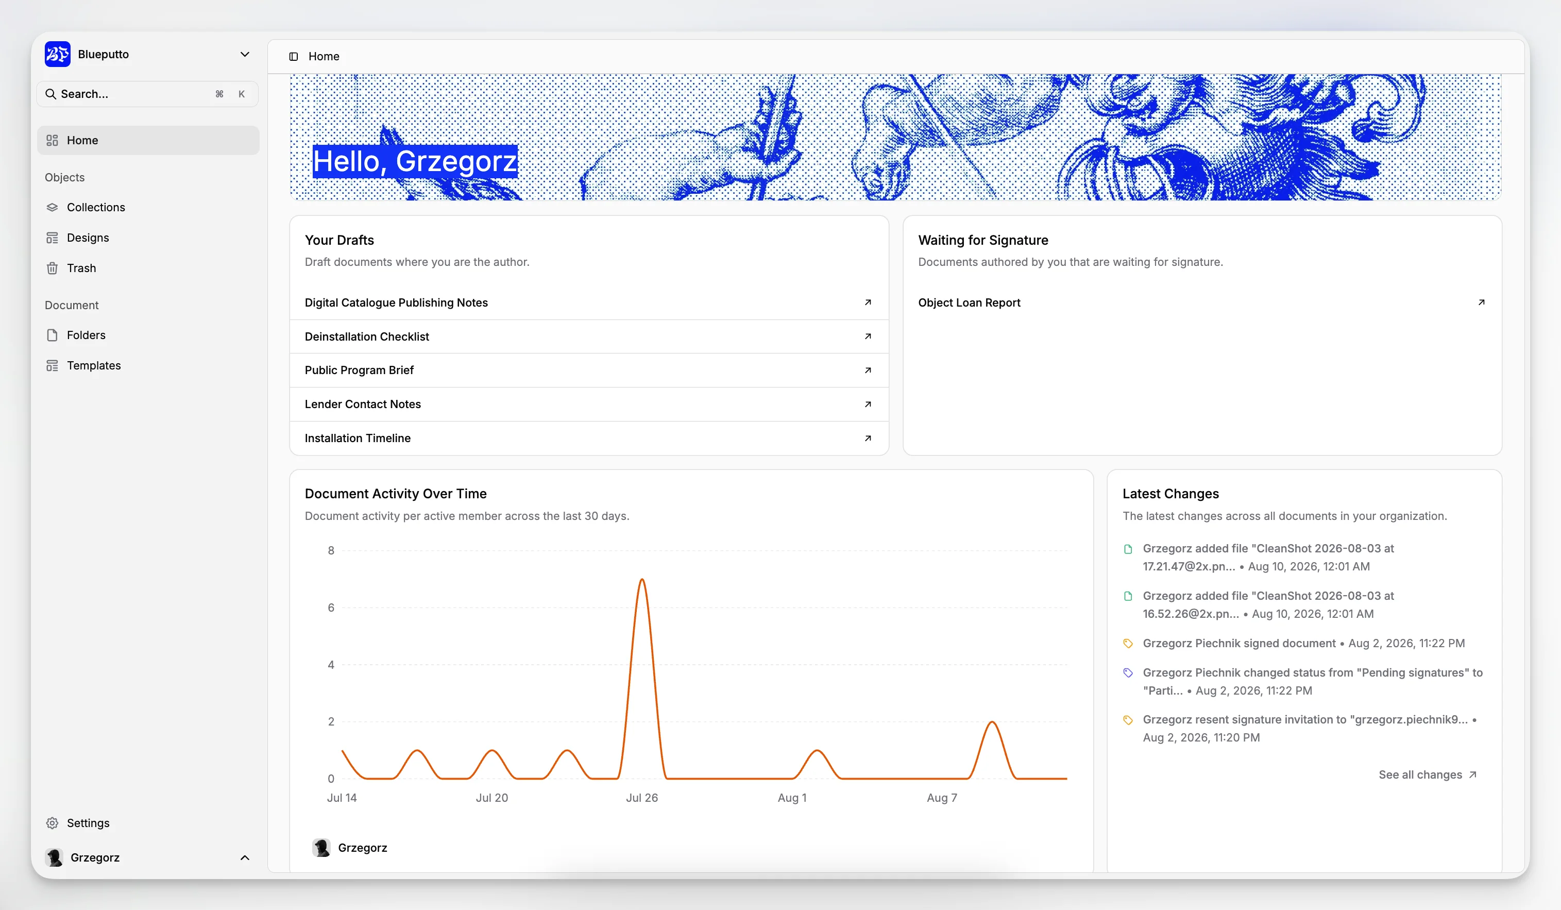The image size is (1561, 910).
Task: Click Grzegorz avatar in sidebar footer
Action: point(54,857)
